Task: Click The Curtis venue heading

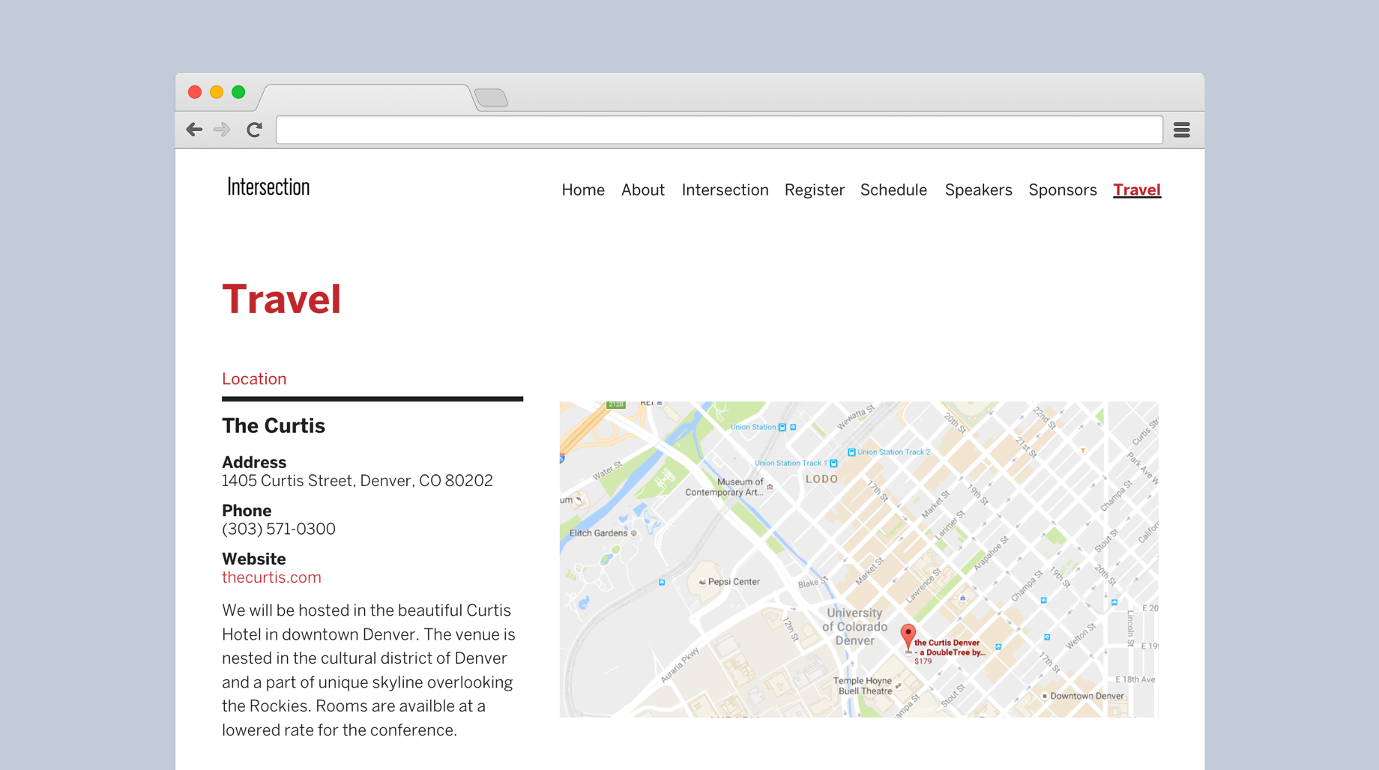Action: (x=274, y=425)
